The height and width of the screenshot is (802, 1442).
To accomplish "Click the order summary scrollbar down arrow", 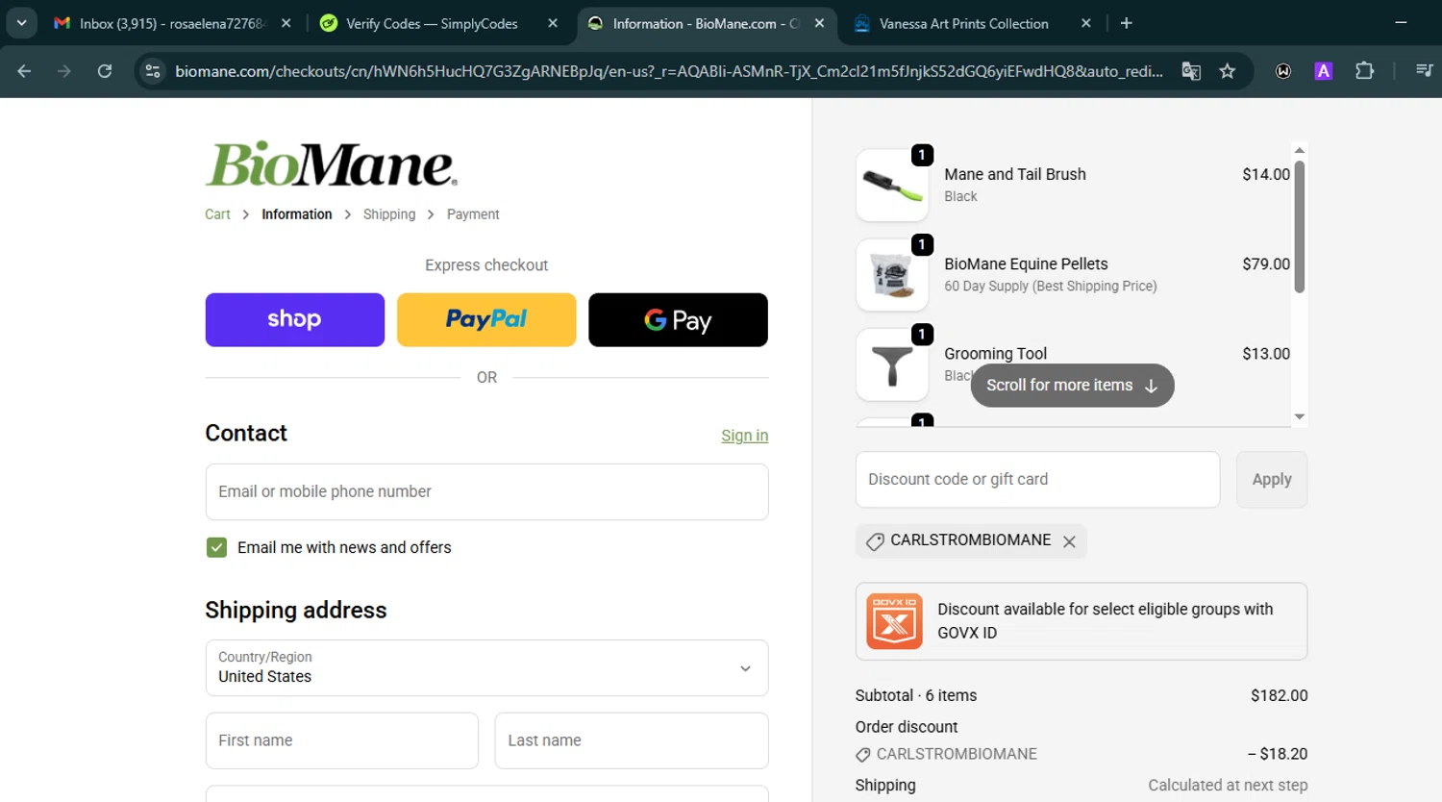I will 1300,416.
